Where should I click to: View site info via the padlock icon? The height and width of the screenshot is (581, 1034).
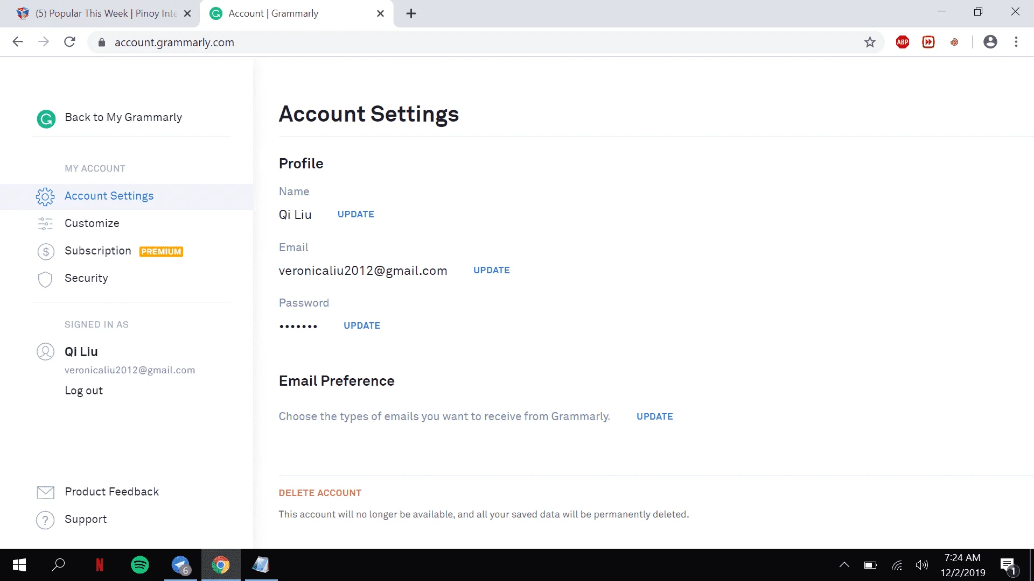[x=101, y=42]
